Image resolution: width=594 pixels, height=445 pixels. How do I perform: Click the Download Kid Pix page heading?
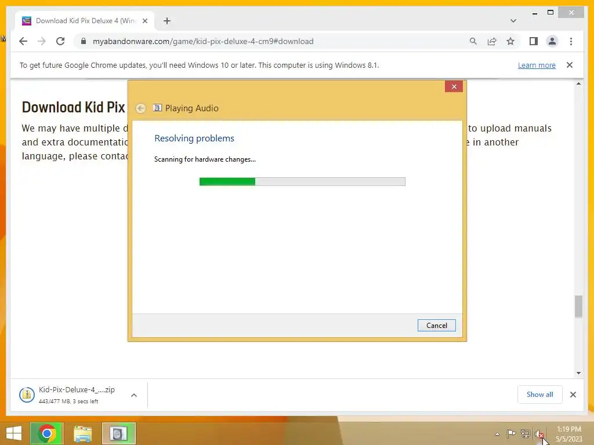point(73,107)
